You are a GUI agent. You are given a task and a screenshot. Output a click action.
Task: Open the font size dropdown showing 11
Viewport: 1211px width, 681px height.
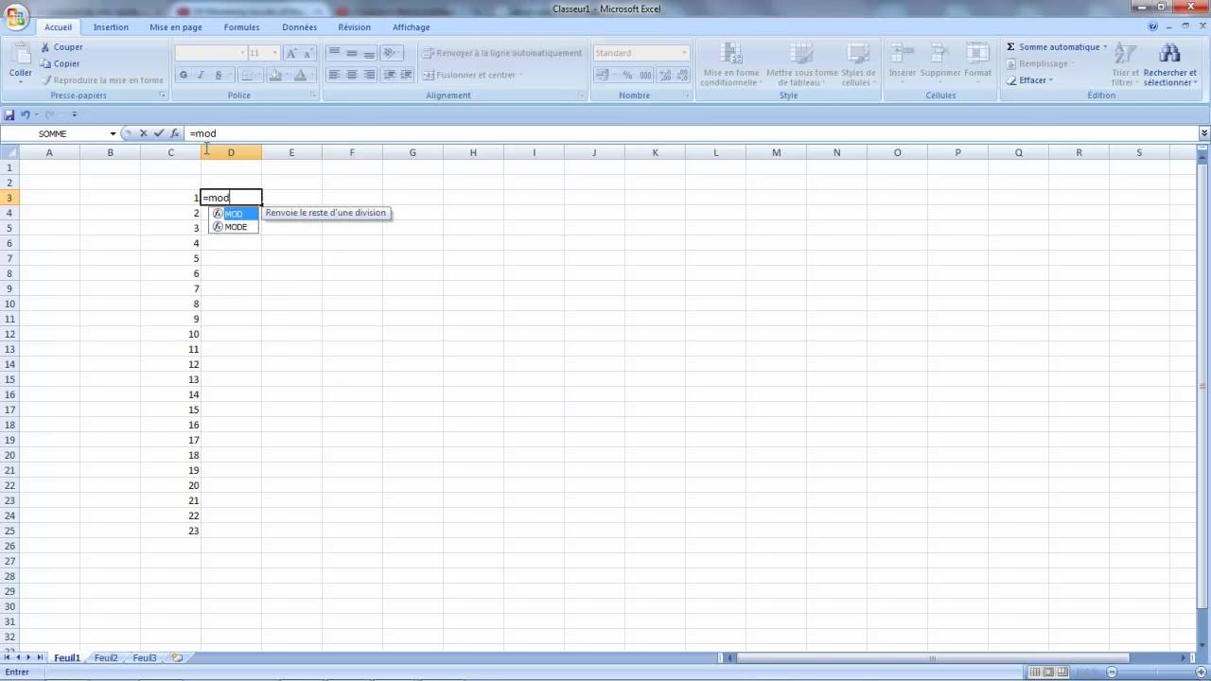(274, 53)
